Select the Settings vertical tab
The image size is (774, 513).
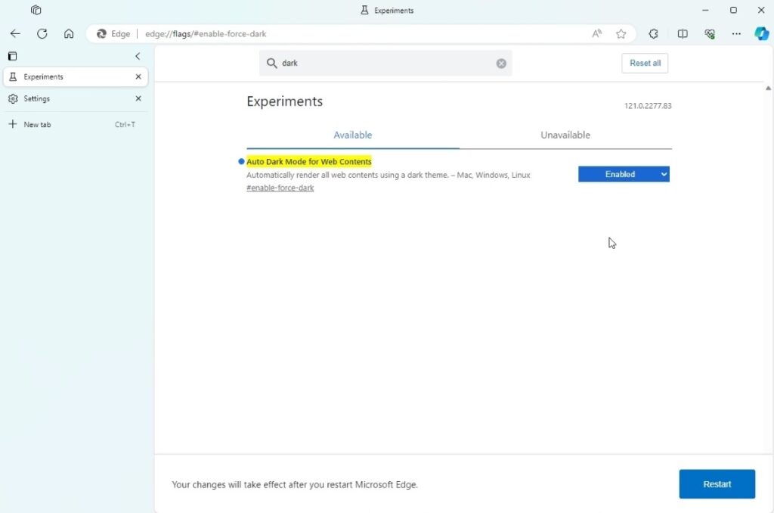36,98
